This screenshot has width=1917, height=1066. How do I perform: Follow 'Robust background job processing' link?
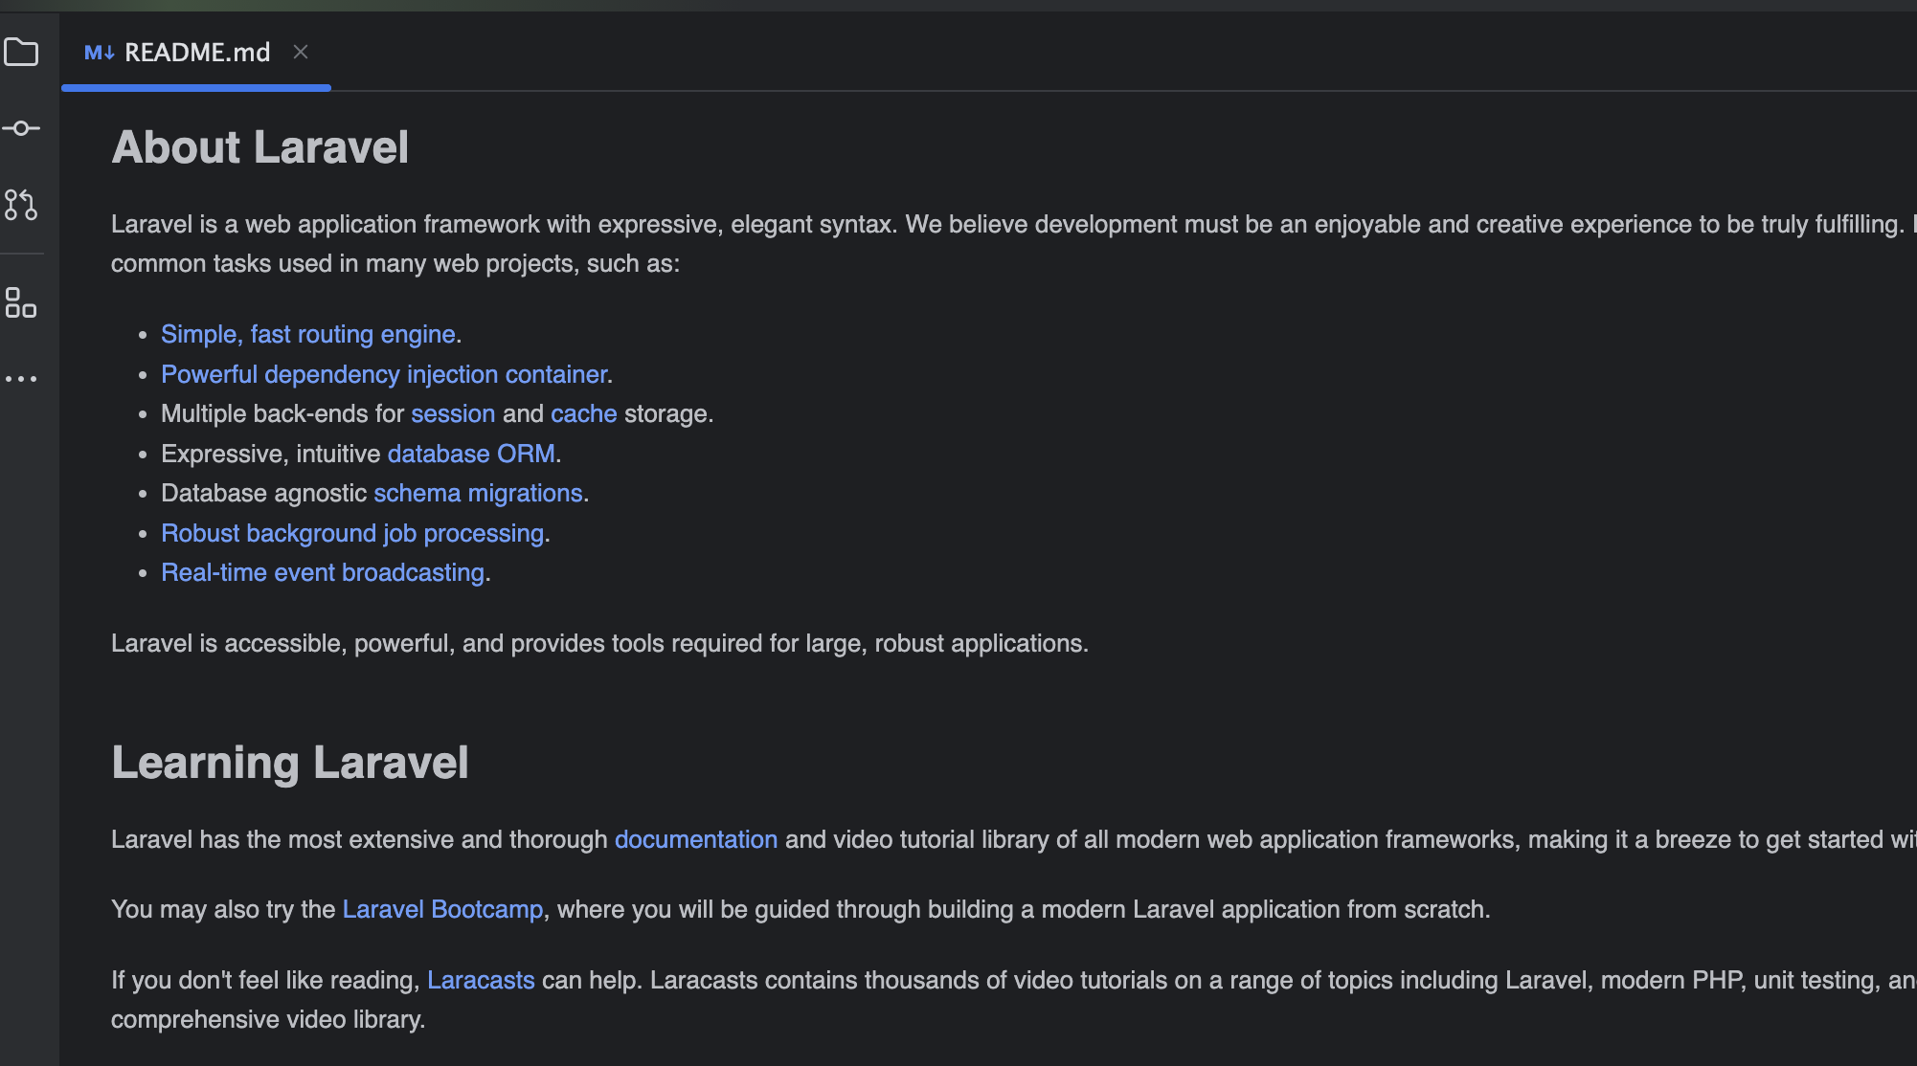tap(351, 533)
